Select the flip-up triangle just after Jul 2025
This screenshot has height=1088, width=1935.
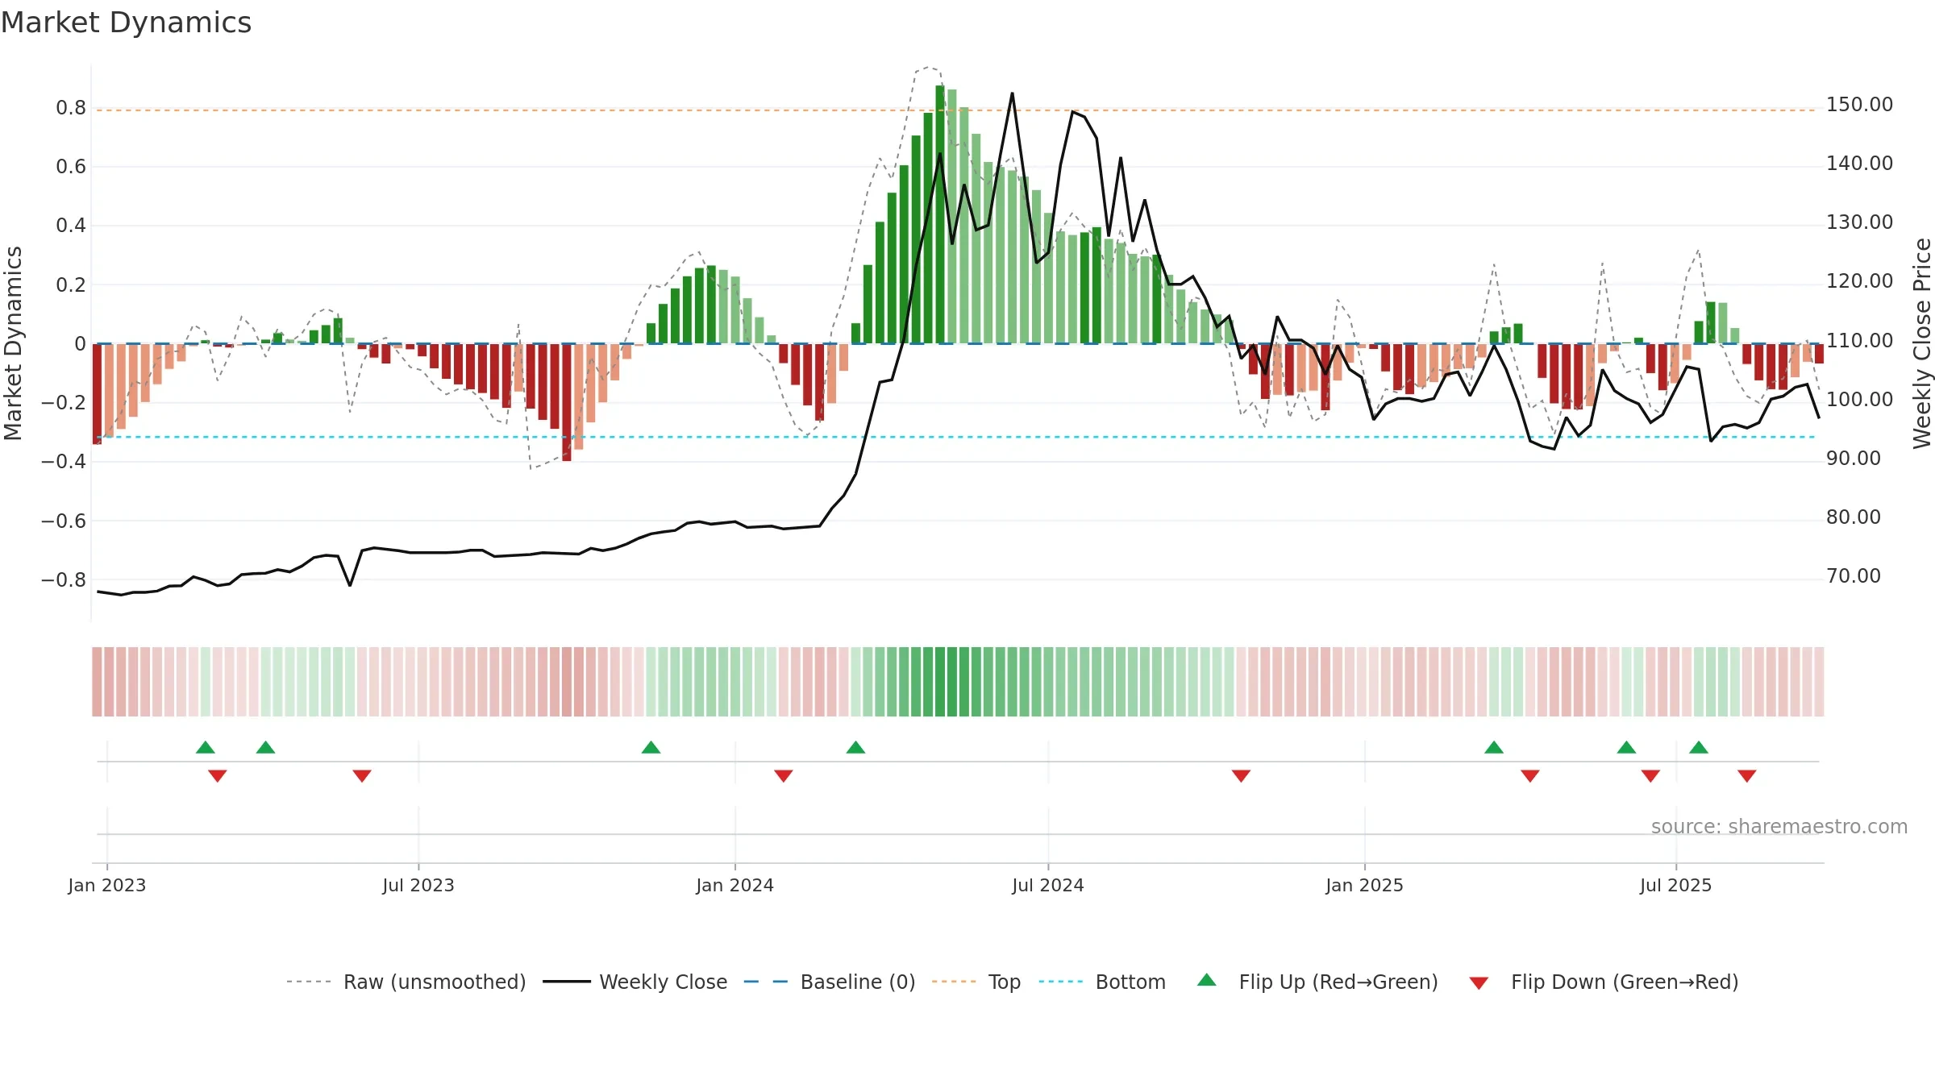coord(1699,747)
